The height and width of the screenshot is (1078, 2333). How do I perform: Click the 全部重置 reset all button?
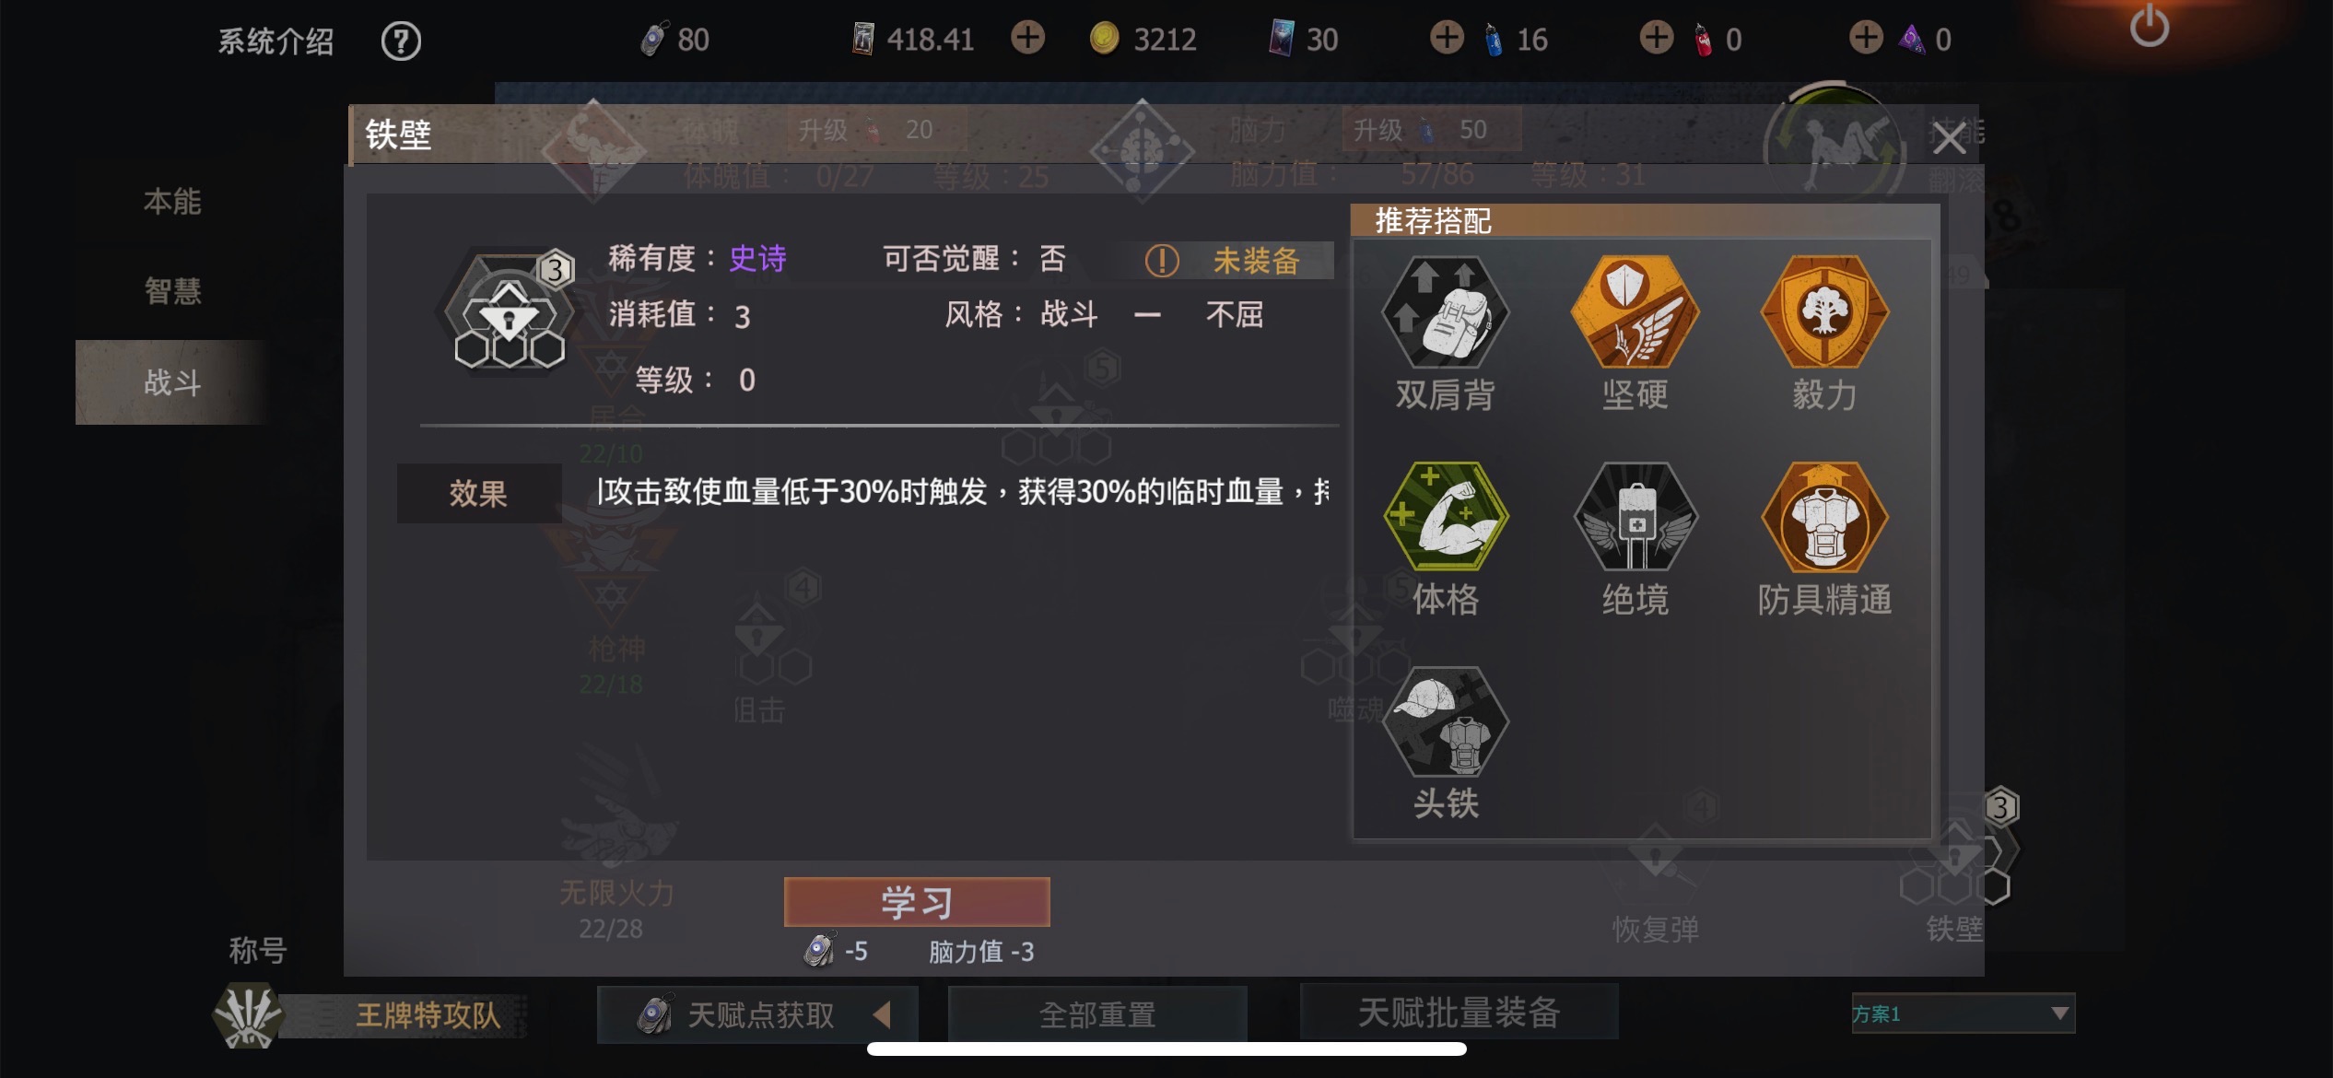[1097, 1014]
